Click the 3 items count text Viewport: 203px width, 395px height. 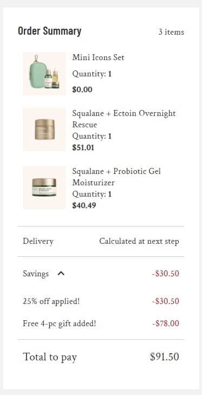point(171,33)
